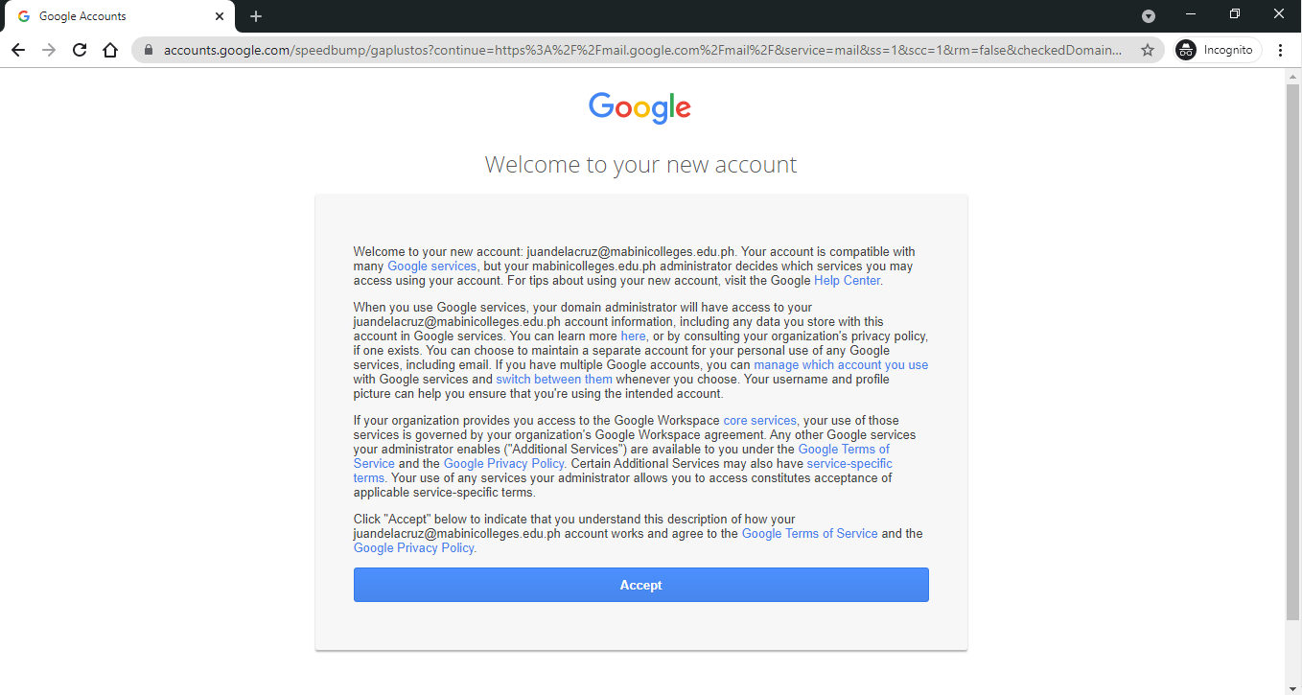The image size is (1302, 695).
Task: Go to the browser home page
Action: click(110, 50)
